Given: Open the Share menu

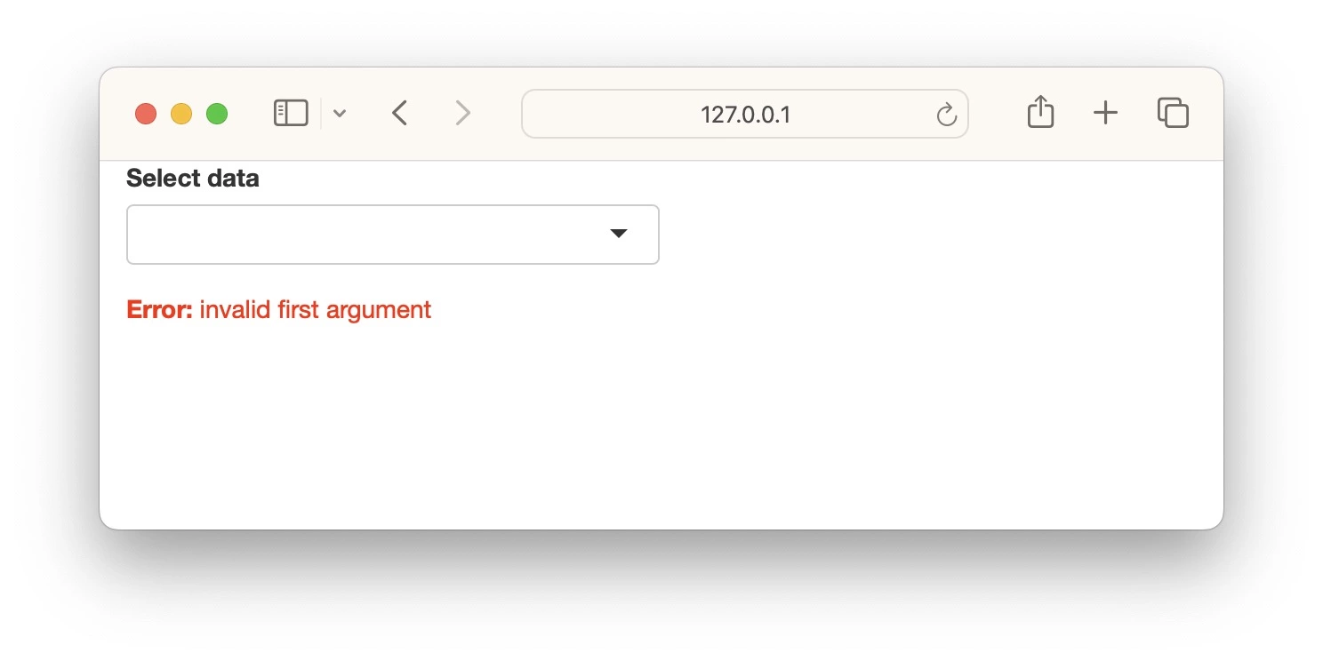Looking at the screenshot, I should coord(1040,113).
